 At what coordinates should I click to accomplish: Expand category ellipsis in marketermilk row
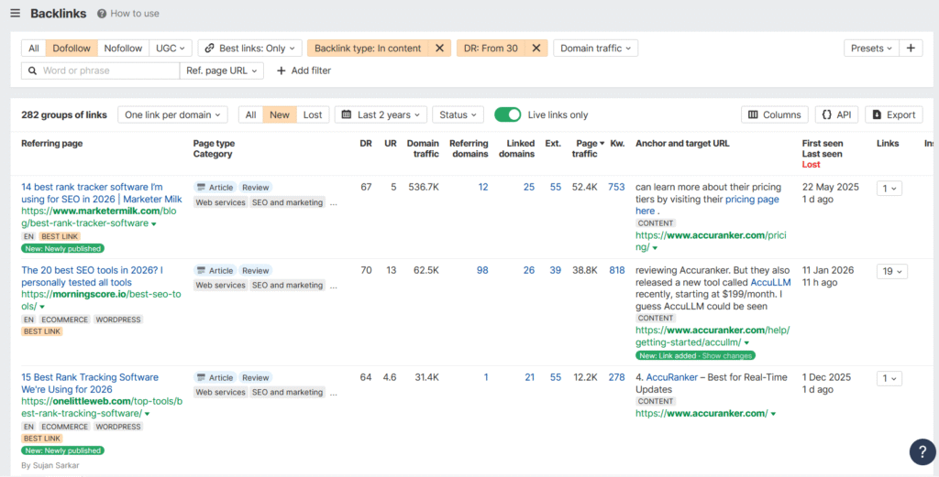[x=334, y=203]
